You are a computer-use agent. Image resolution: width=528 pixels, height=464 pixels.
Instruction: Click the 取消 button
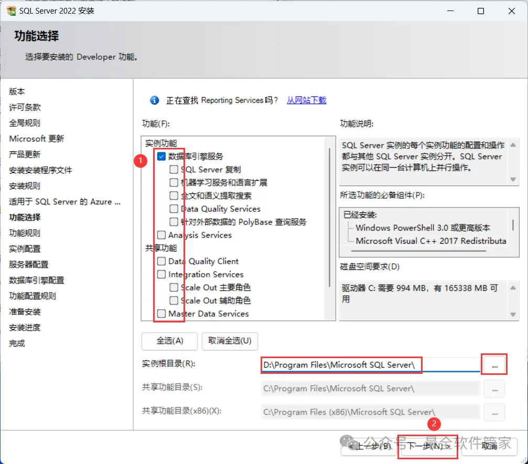489,447
